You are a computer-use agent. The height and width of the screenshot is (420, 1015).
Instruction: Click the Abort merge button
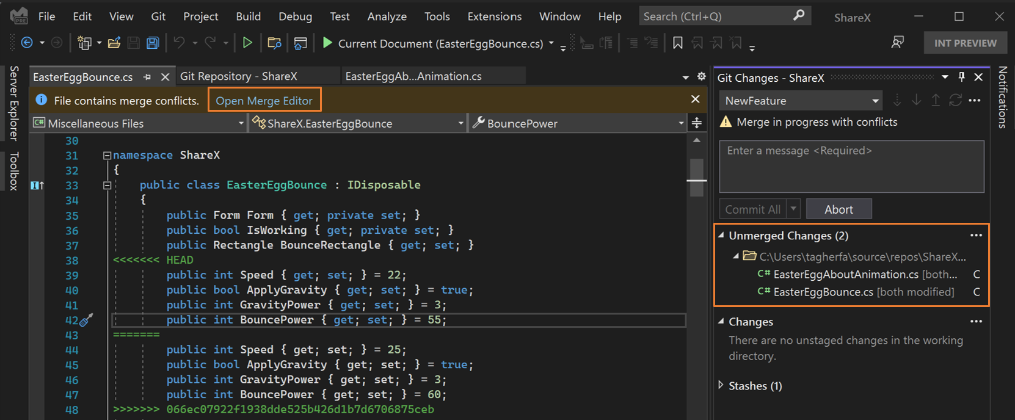tap(839, 209)
